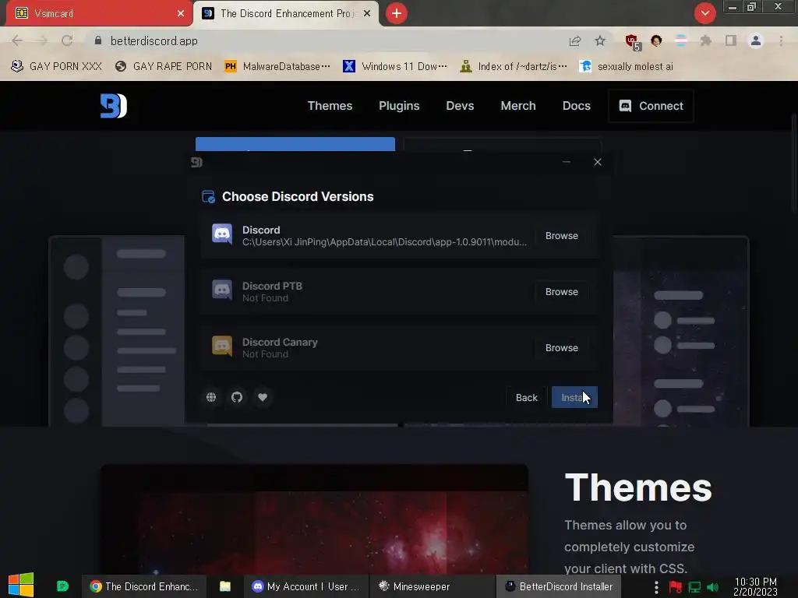Screen dimensions: 798x598
Task: Go back in browser history
Action: (x=17, y=40)
